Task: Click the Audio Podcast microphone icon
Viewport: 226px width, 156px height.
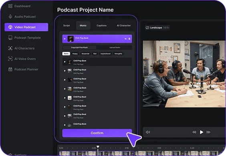Action: coord(10,16)
